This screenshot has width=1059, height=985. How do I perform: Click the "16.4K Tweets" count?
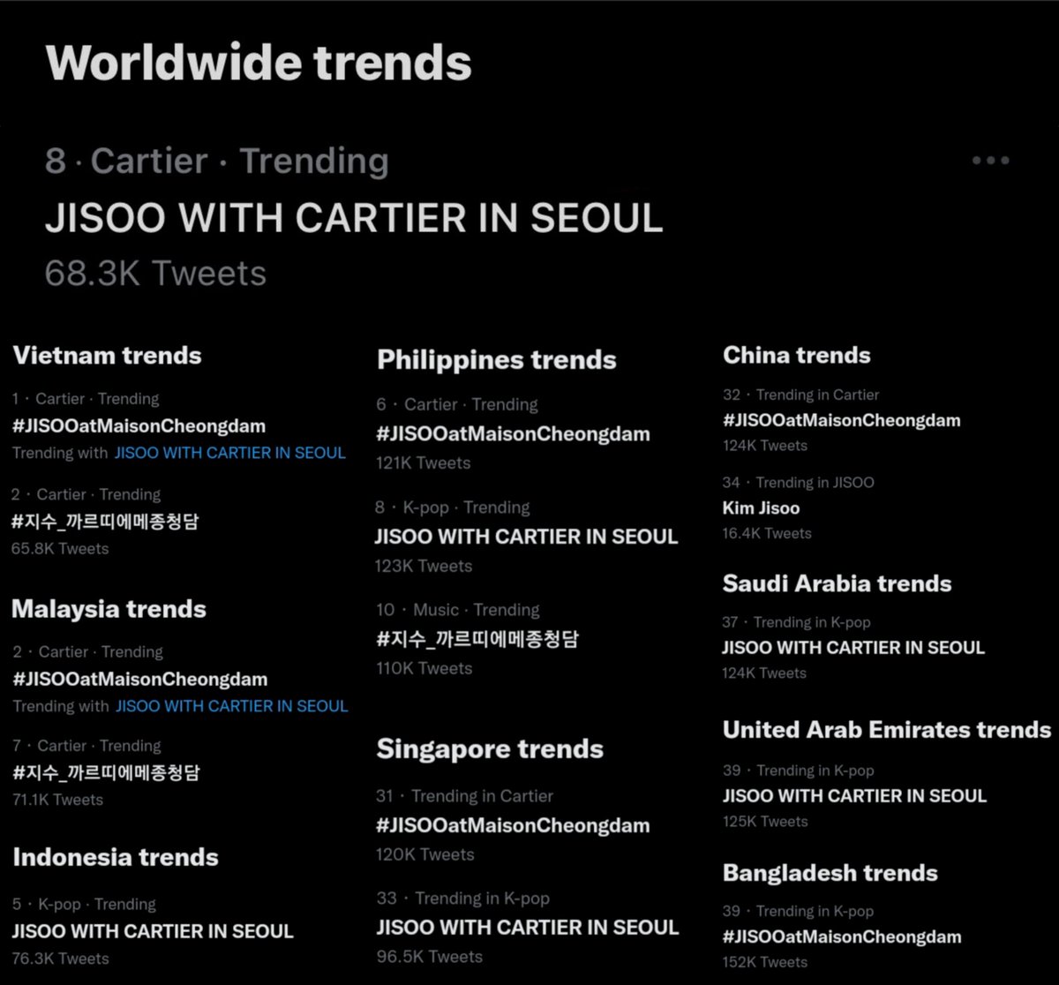767,533
